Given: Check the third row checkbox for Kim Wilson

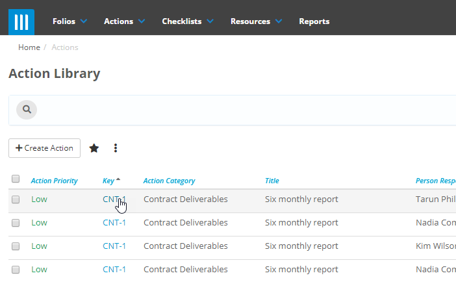Looking at the screenshot, I should pos(16,246).
